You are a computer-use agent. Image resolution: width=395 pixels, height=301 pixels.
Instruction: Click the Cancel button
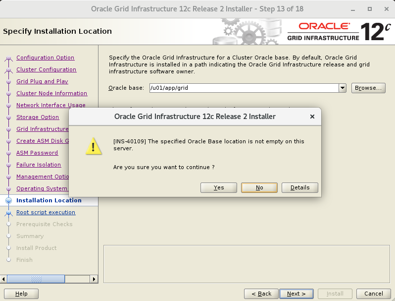pyautogui.click(x=373, y=294)
